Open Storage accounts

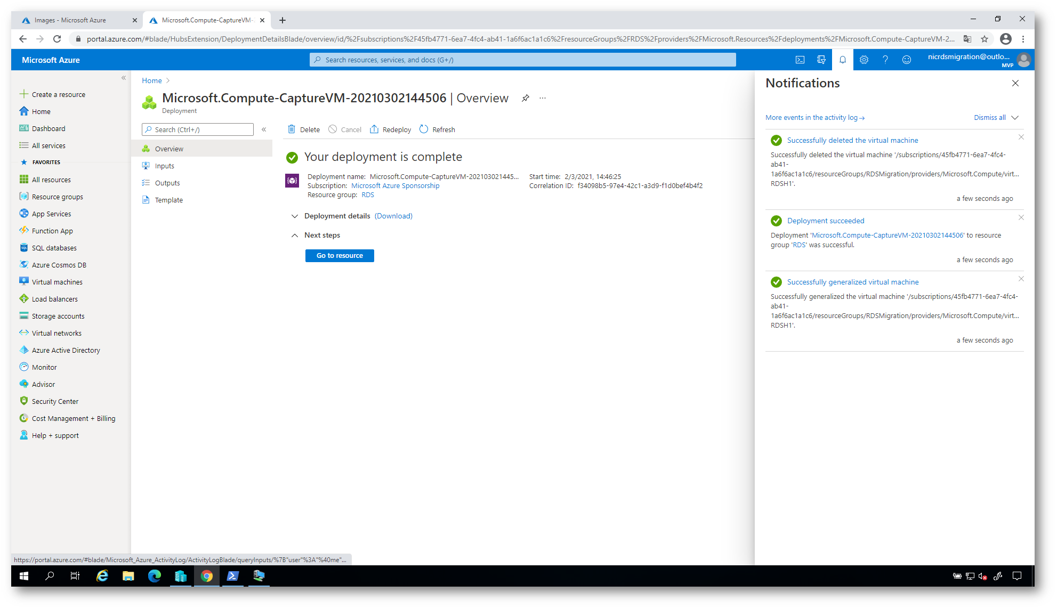(x=52, y=316)
